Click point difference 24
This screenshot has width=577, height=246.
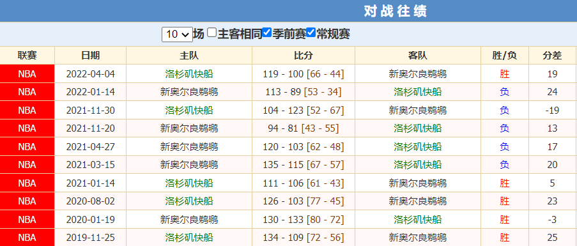click(552, 92)
